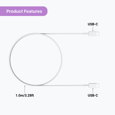The height and width of the screenshot is (115, 115).
Task: Click the metal tip of the top connector
Action: 98,34
